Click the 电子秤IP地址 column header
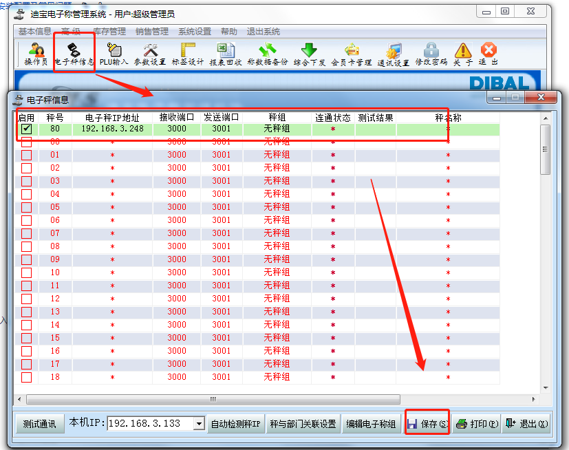This screenshot has height=450, width=569. point(112,118)
